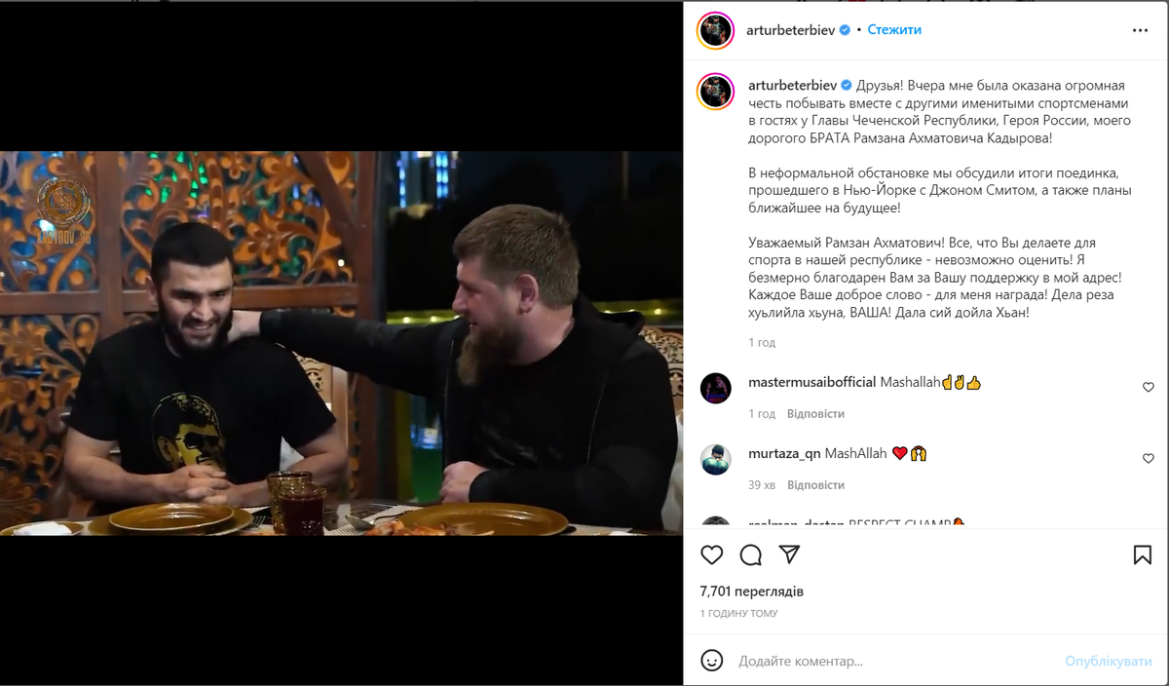Save post with the bookmark icon

coord(1143,554)
